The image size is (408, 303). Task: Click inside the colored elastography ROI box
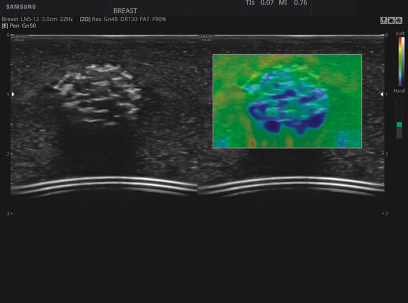(x=287, y=101)
